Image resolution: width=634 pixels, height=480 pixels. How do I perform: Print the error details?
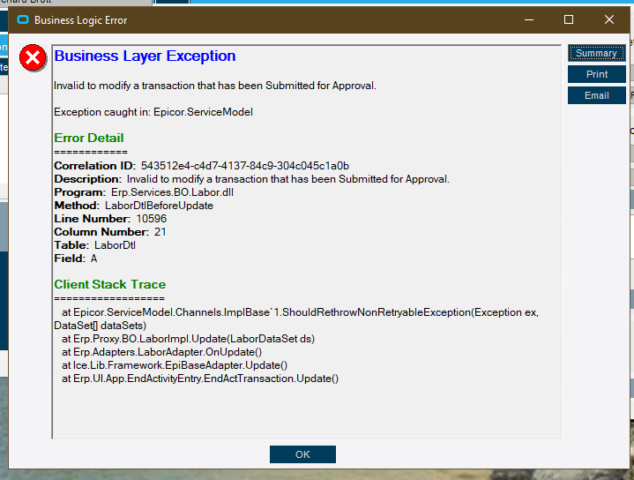(x=596, y=74)
